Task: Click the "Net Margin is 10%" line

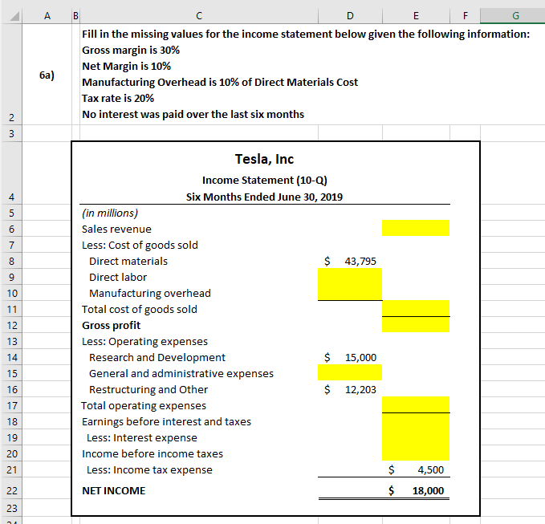Action: point(126,66)
